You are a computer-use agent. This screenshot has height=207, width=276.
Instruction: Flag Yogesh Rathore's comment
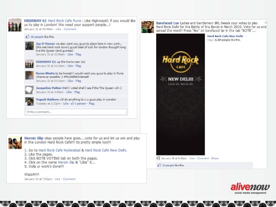click(x=91, y=103)
